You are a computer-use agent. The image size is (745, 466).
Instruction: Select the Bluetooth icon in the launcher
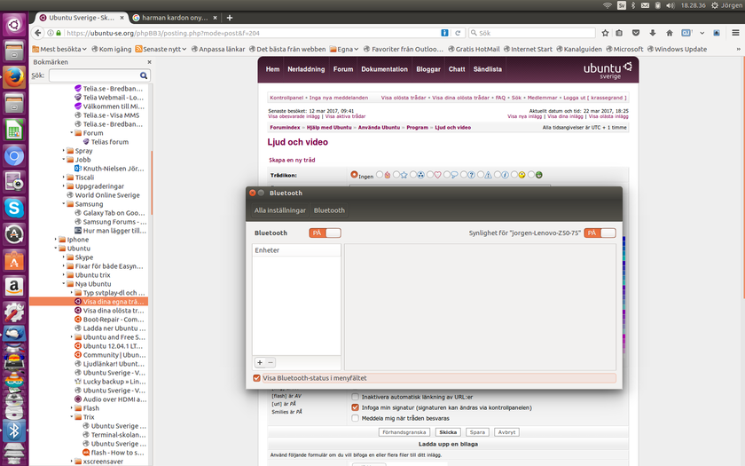(14, 430)
